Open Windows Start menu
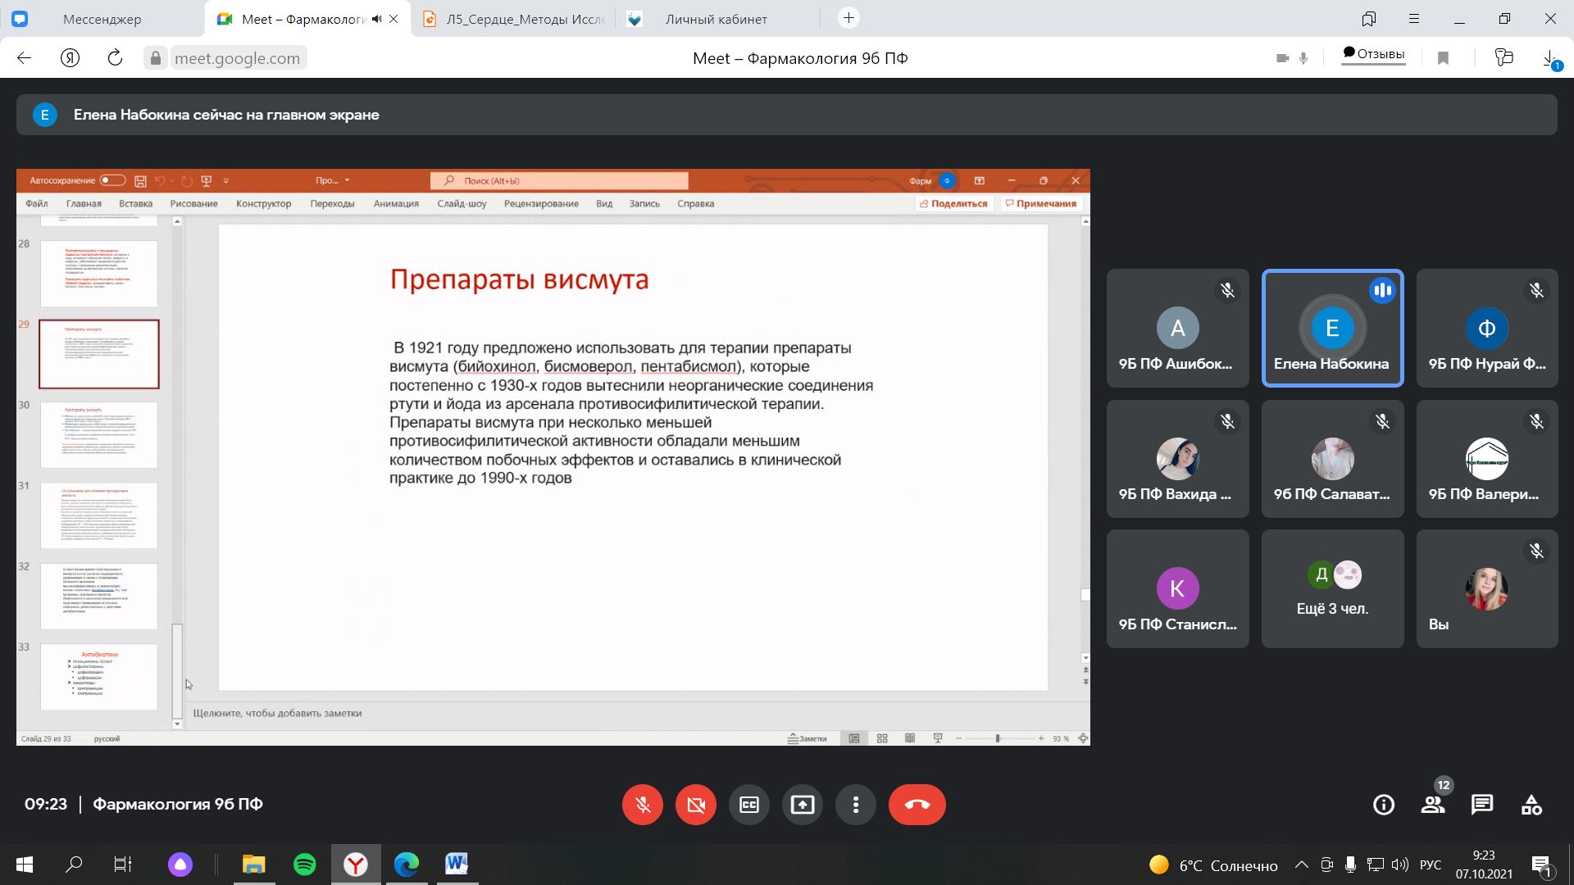The width and height of the screenshot is (1574, 885). tap(25, 864)
